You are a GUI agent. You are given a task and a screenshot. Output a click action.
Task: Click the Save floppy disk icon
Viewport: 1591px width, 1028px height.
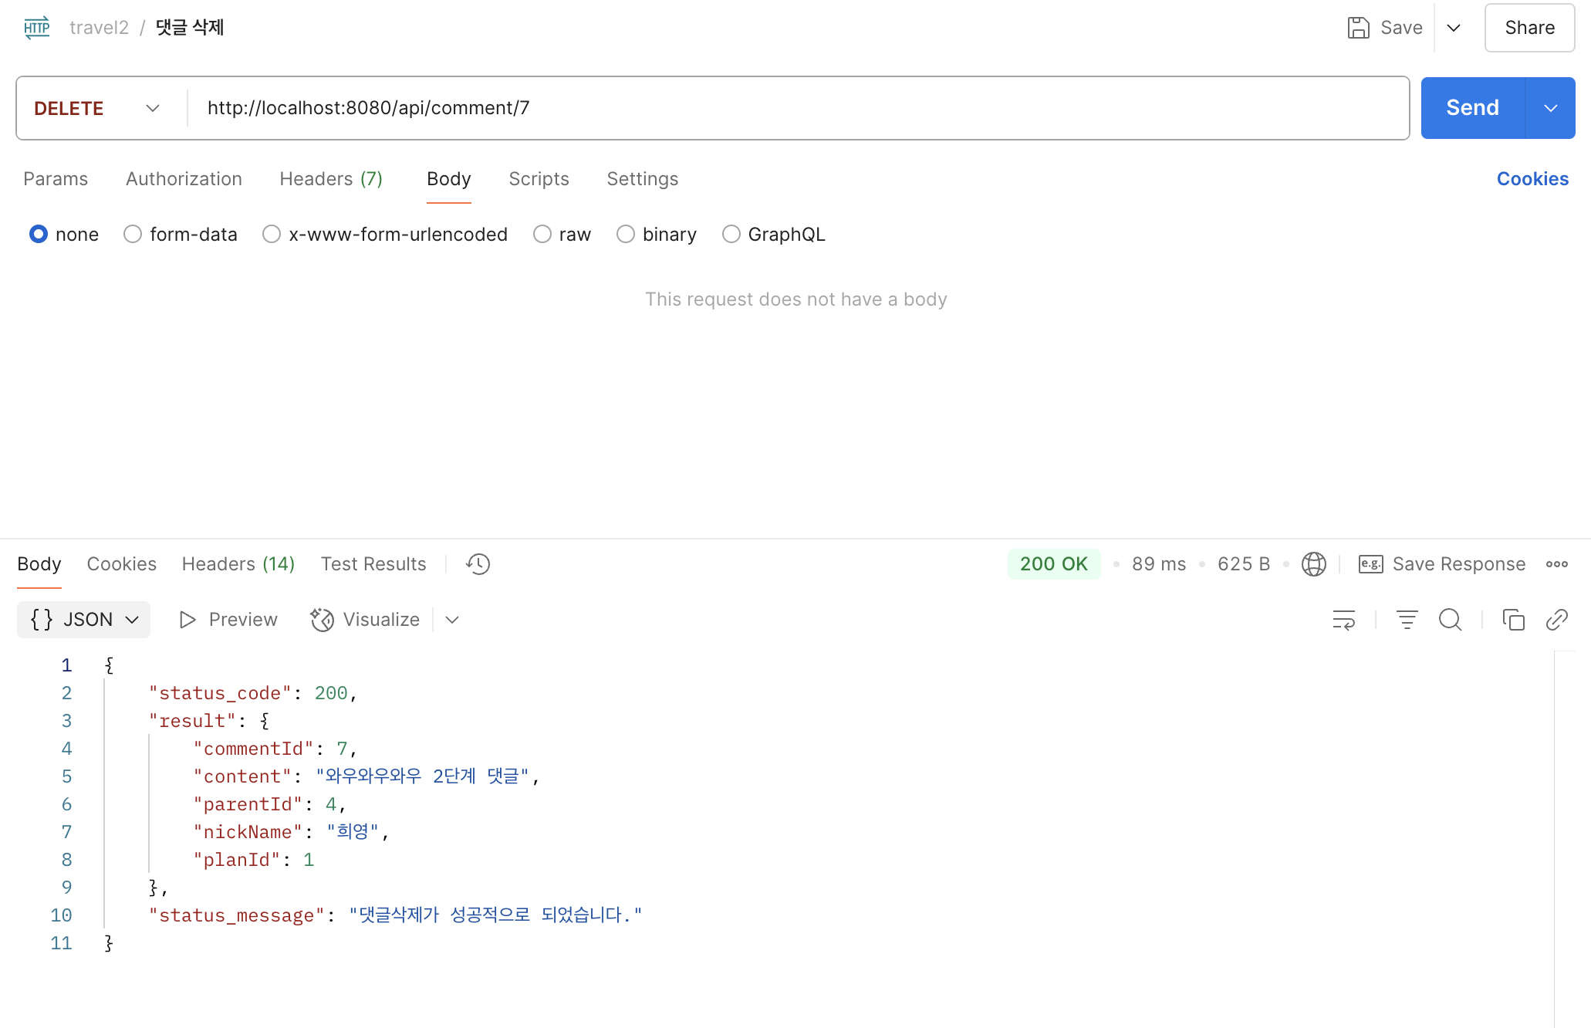[x=1358, y=28]
